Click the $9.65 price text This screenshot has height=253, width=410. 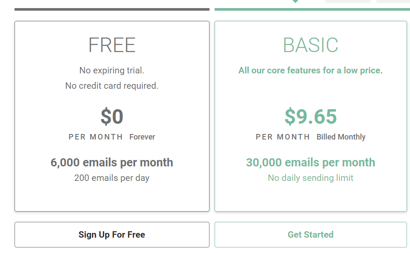[x=311, y=116]
